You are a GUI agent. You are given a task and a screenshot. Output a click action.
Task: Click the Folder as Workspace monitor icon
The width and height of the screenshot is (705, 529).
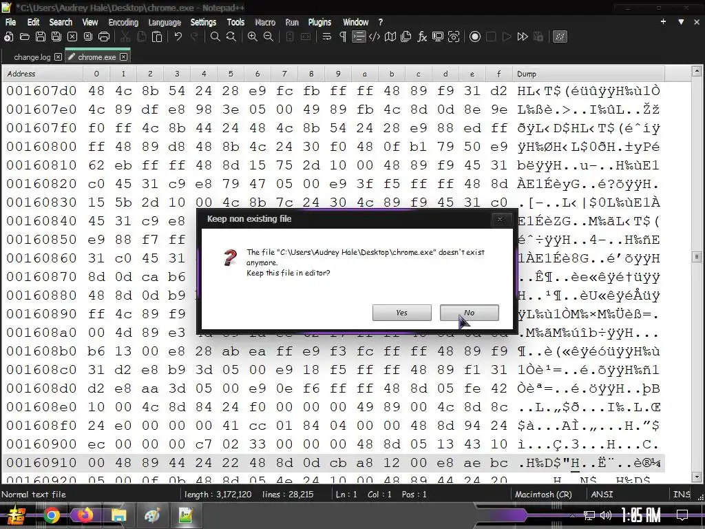[x=438, y=37]
